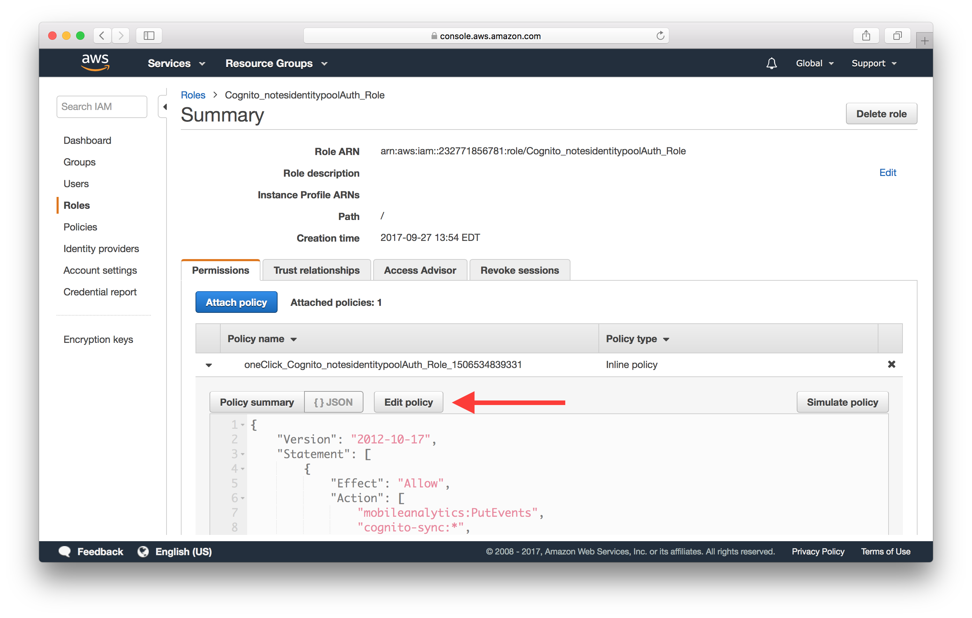Open the Global region dropdown

815,64
